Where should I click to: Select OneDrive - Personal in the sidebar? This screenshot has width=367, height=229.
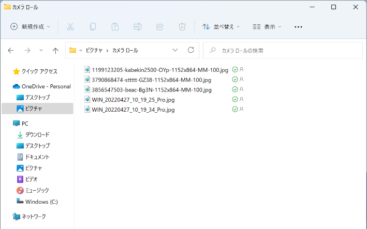point(41,86)
